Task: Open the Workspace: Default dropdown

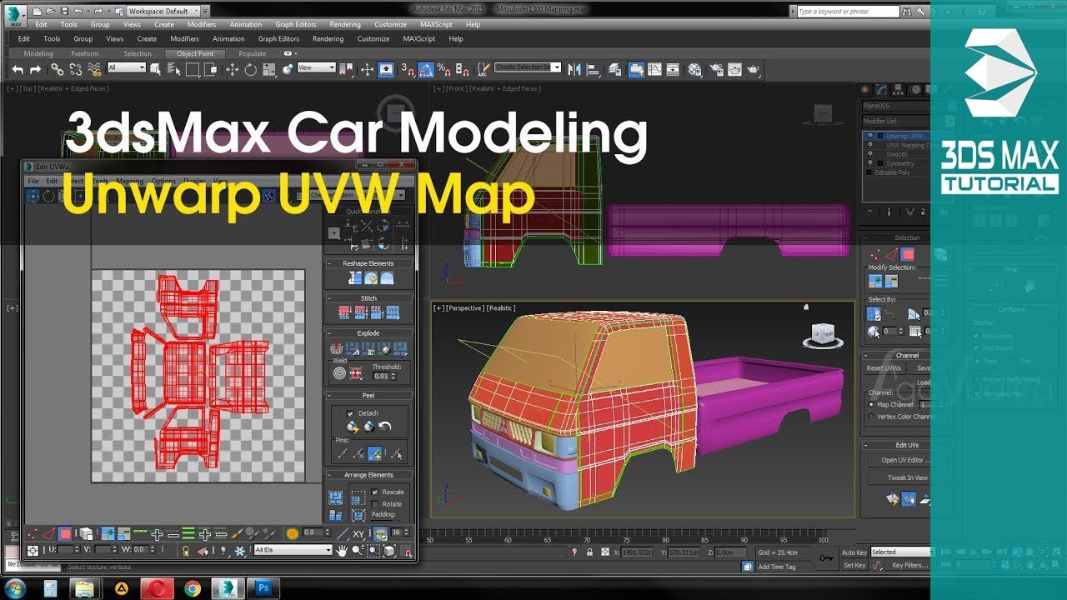Action: click(164, 12)
